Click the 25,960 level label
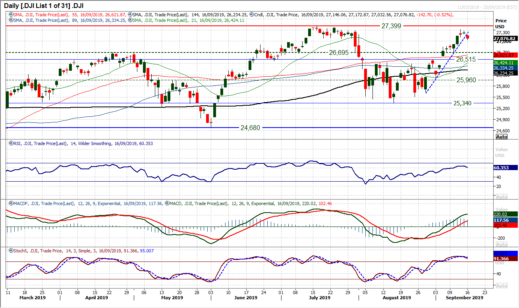519x308 pixels. pos(466,80)
